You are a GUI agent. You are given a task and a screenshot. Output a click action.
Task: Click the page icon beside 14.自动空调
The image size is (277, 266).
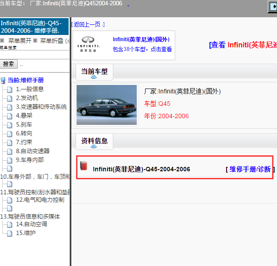click(x=9, y=224)
